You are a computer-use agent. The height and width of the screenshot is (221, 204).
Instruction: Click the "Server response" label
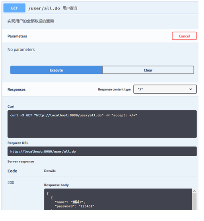click(x=21, y=161)
